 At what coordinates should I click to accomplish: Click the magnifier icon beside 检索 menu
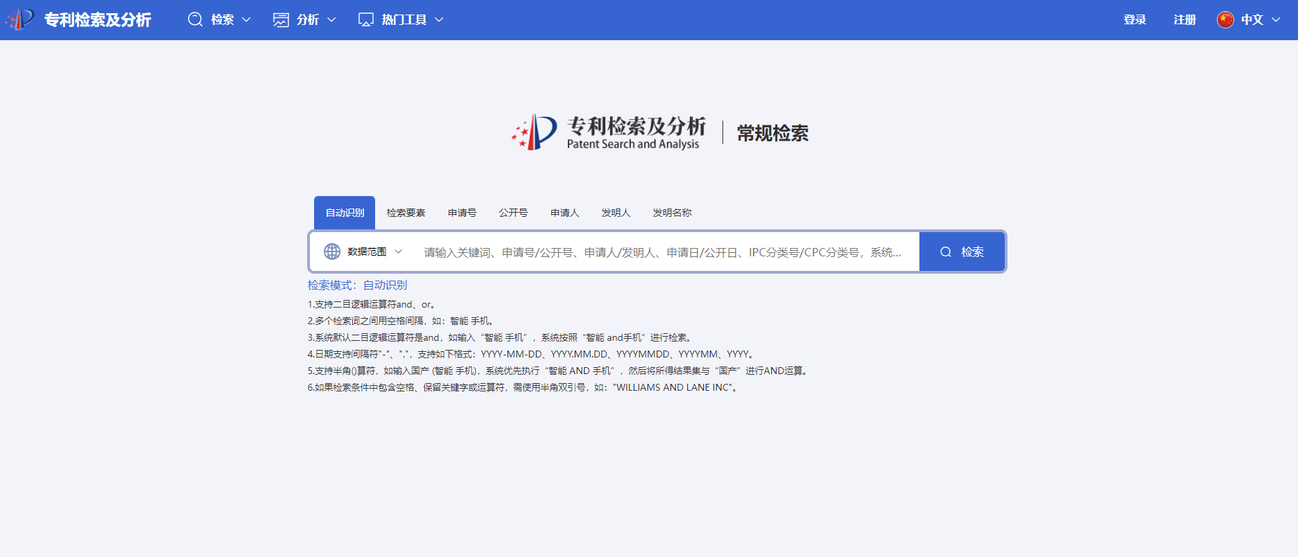(196, 19)
